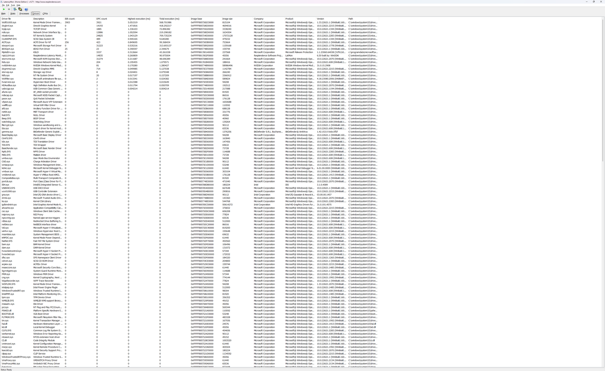Screen dimensions: 605x371
Task: Sort by the Company column header
Action: tap(259, 19)
